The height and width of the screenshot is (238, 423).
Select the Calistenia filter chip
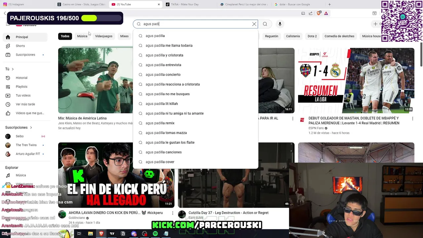click(x=293, y=36)
